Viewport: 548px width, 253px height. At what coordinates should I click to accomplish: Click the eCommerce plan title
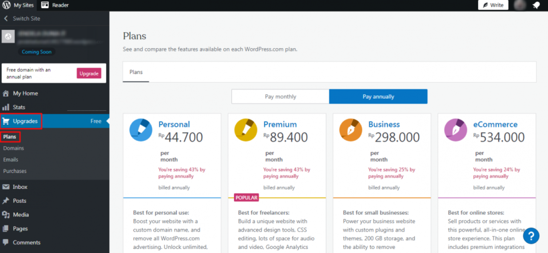495,125
